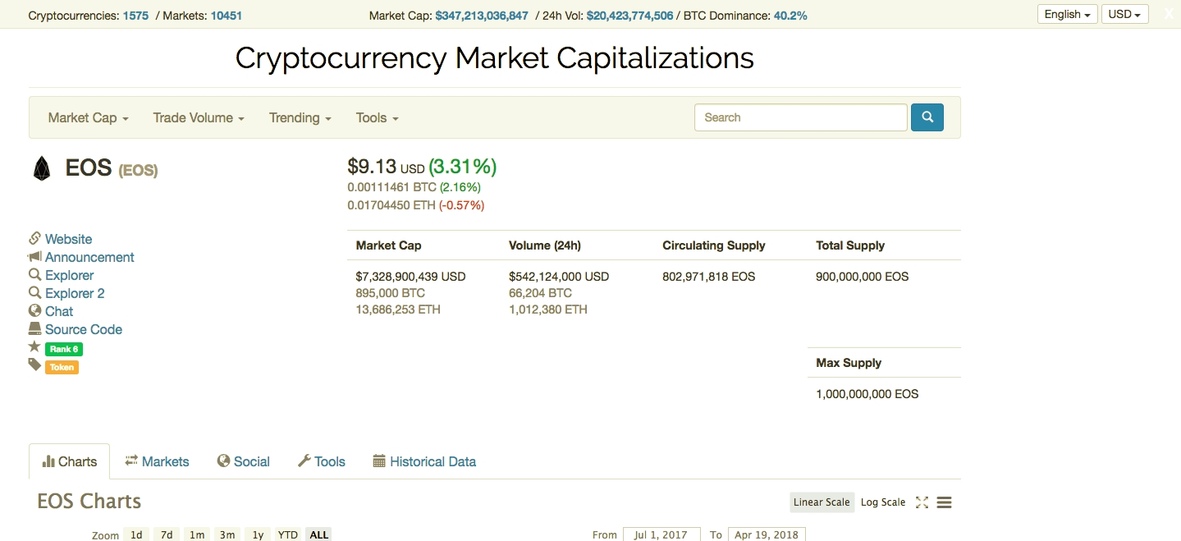Screen dimensions: 1181x541
Task: Switch to the Charts tab
Action: [x=70, y=461]
